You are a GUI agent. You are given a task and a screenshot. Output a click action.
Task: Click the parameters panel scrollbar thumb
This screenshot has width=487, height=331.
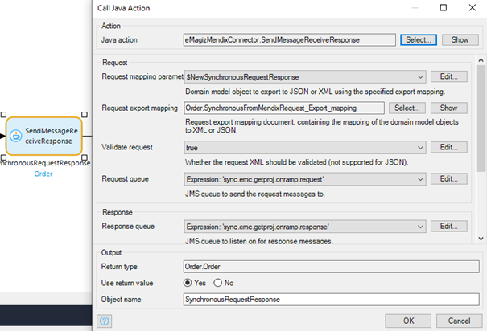[481, 118]
